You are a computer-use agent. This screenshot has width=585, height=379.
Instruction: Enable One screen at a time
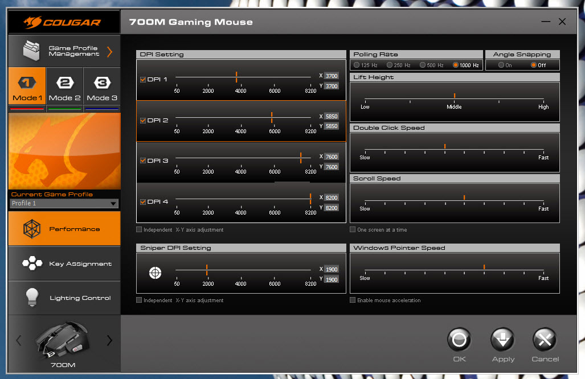click(x=353, y=229)
